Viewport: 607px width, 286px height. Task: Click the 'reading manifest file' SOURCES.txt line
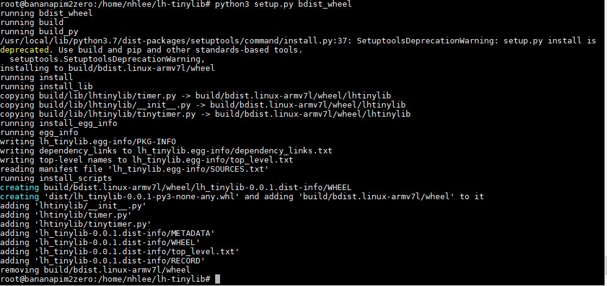coord(134,169)
